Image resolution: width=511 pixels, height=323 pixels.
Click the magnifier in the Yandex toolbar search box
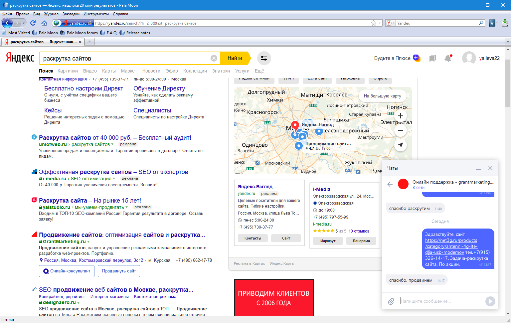tap(481, 23)
